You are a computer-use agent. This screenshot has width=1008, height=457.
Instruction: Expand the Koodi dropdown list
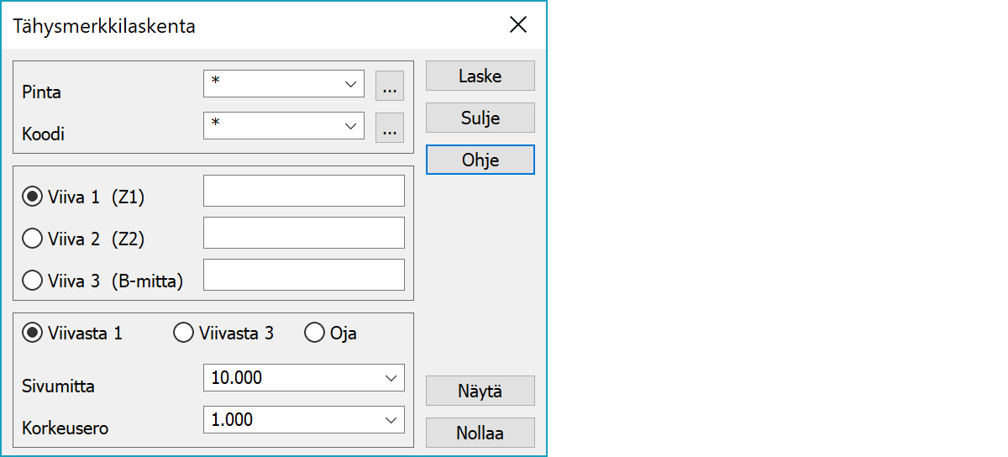[x=350, y=126]
